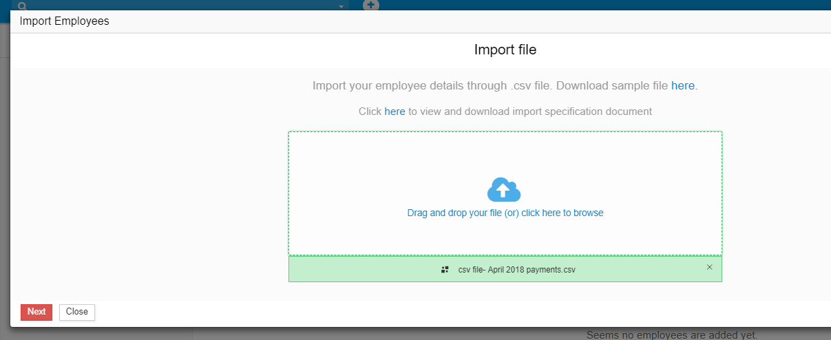Click the cloud upload icon
Viewport: 831px width, 340px height.
[504, 189]
